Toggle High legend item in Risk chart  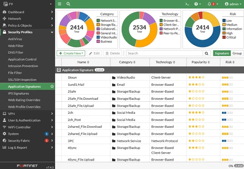click(x=228, y=33)
